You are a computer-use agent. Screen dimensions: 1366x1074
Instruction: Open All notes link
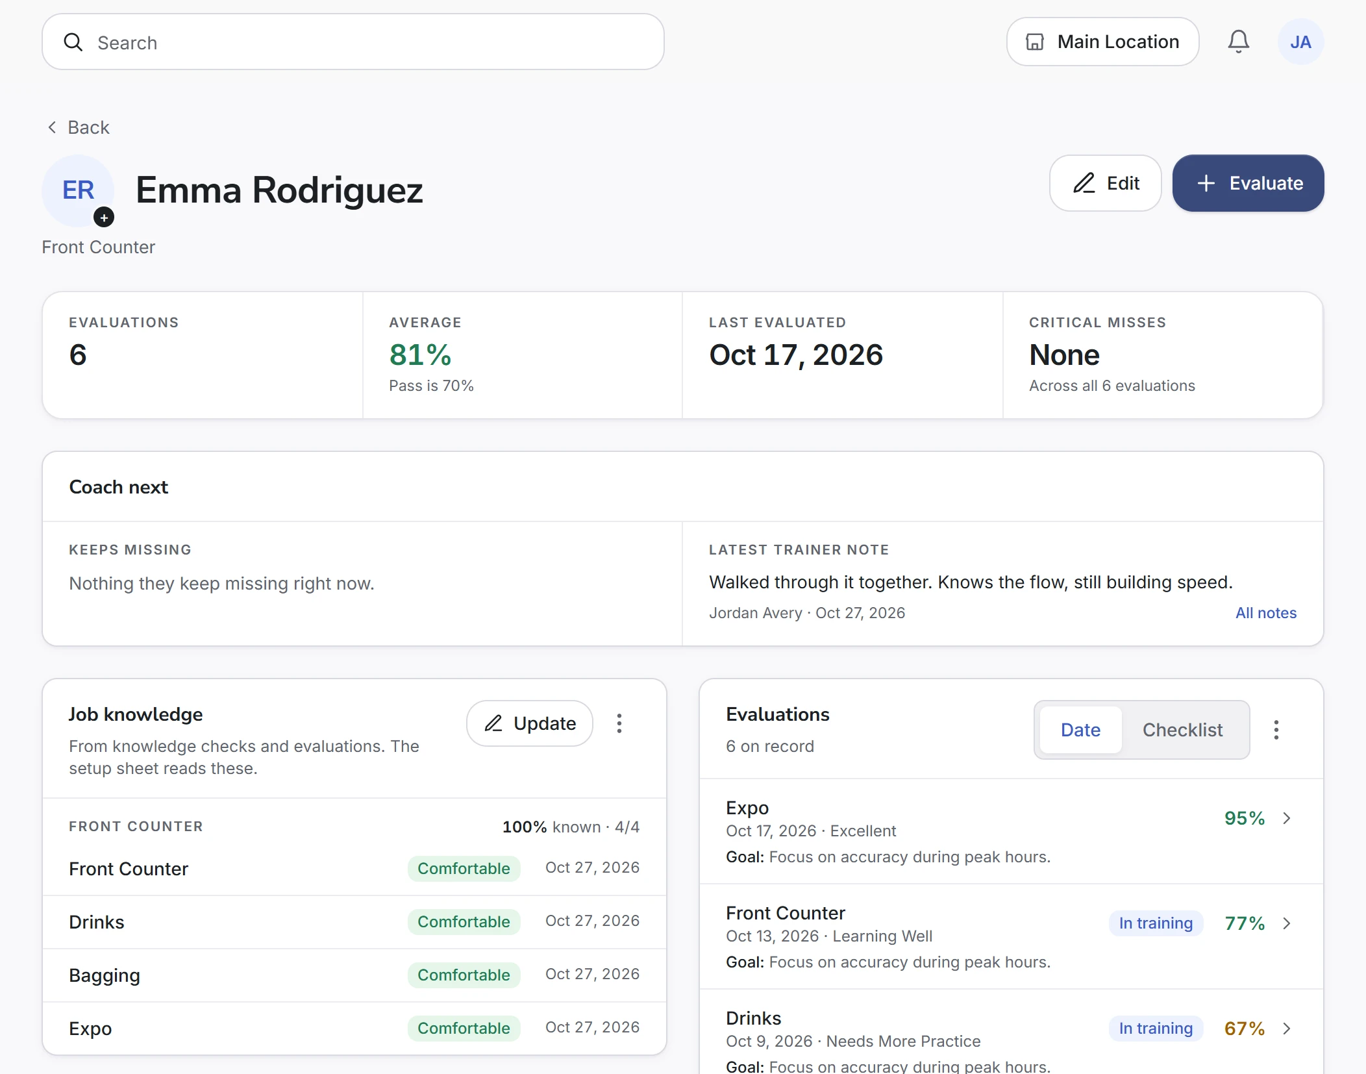pyautogui.click(x=1265, y=613)
